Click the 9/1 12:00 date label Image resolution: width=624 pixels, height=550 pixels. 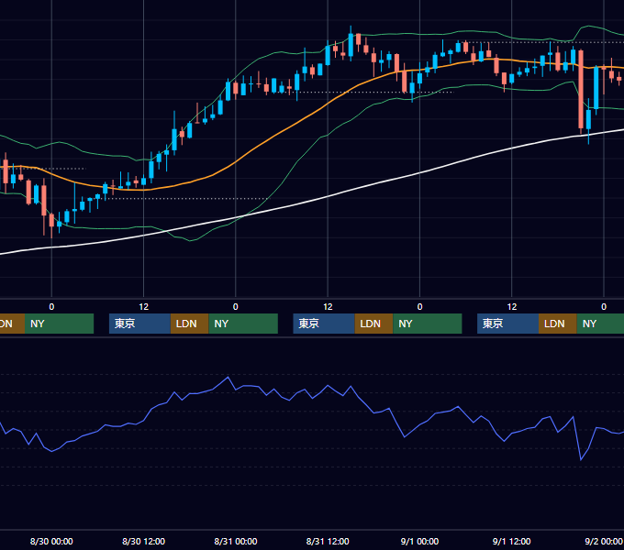[511, 541]
